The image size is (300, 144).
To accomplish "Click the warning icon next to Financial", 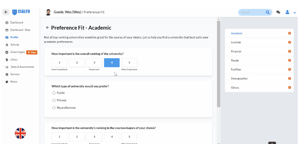I will click(289, 51).
